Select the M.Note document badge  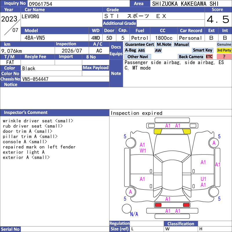click(x=164, y=44)
